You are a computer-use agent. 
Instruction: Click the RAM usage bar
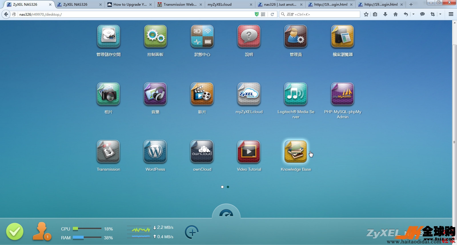coord(87,237)
